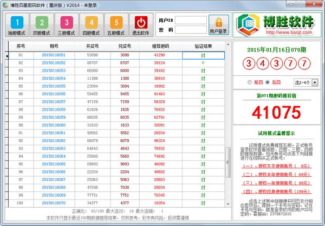Click the 序号 column header
Image resolution: width=325 pixels, height=226 pixels.
click(x=21, y=46)
